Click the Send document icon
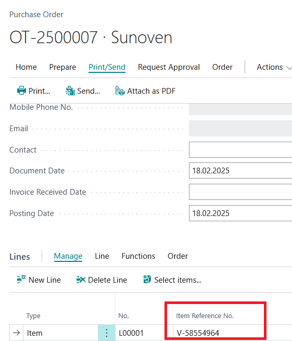Screen dimensions: 292x341 tap(70, 91)
